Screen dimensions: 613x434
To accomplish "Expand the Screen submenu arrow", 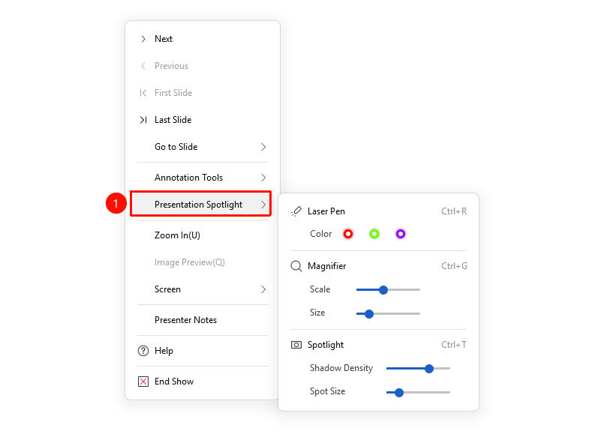I will (x=263, y=289).
